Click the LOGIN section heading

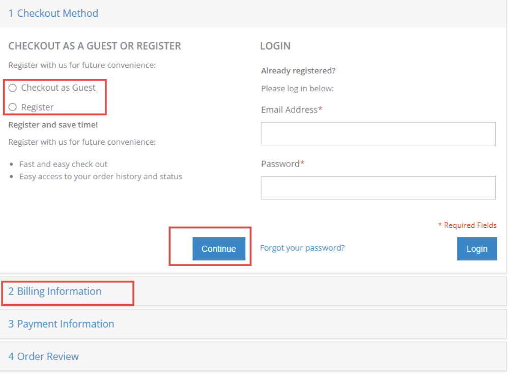pos(275,46)
